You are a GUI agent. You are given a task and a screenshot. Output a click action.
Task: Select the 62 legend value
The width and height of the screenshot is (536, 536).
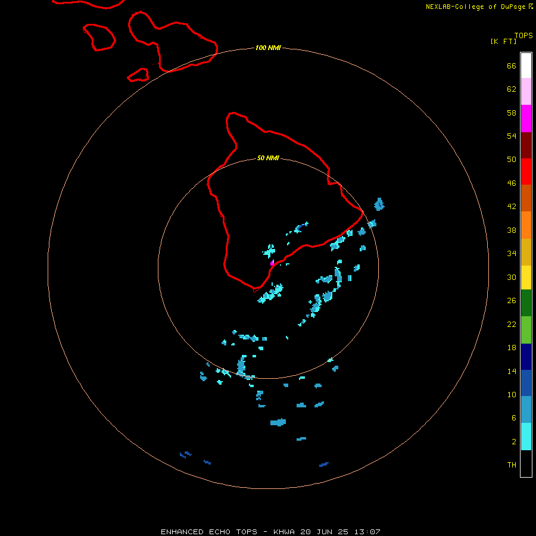[x=512, y=89]
